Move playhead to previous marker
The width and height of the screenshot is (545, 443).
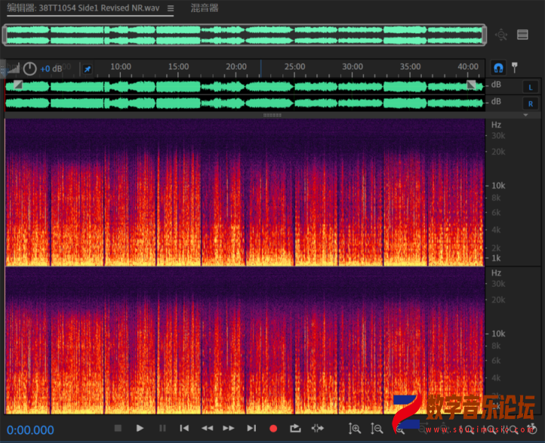pyautogui.click(x=184, y=429)
